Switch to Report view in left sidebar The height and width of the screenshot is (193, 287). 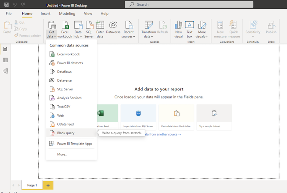point(5,49)
